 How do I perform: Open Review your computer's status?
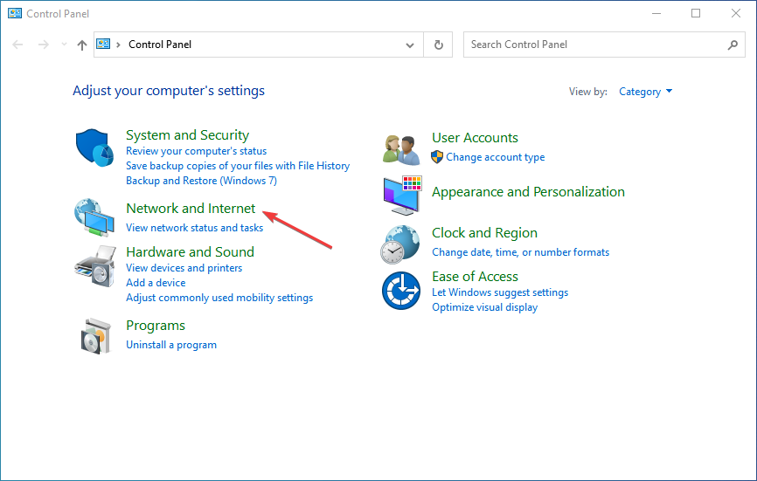point(196,151)
